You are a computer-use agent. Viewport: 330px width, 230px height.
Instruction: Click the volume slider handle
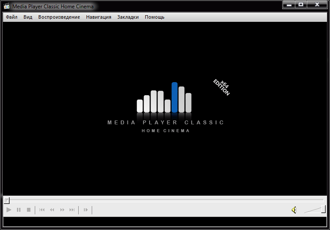[323, 210]
